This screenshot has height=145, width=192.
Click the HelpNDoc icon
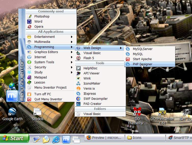click(78, 68)
